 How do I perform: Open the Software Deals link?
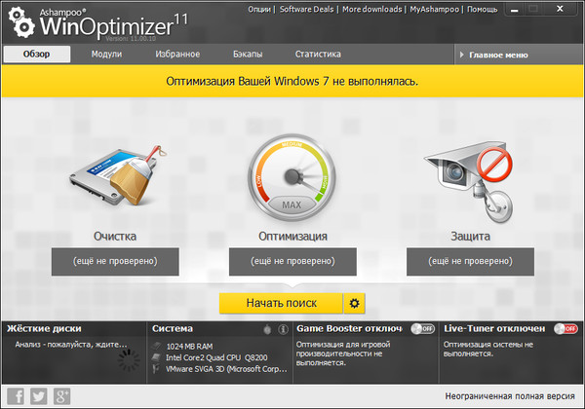[307, 10]
